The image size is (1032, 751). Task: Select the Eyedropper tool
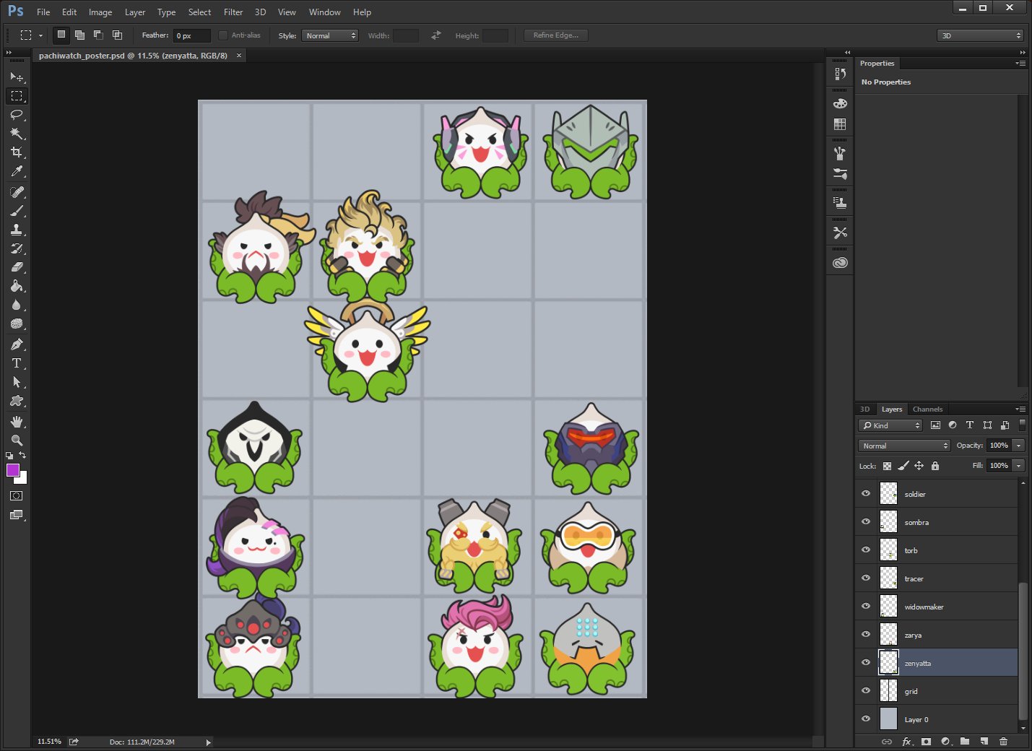click(x=17, y=171)
